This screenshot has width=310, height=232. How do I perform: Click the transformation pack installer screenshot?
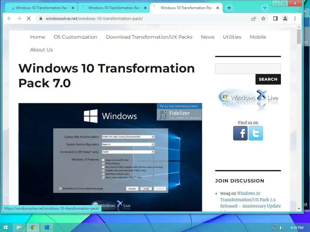click(x=110, y=157)
